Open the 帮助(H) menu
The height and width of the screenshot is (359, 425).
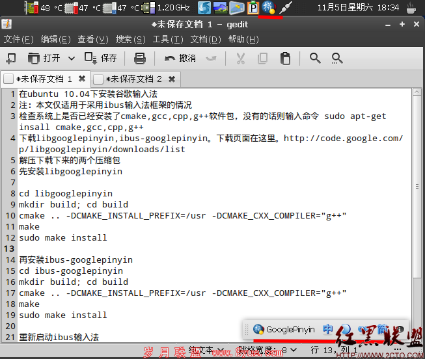243,40
